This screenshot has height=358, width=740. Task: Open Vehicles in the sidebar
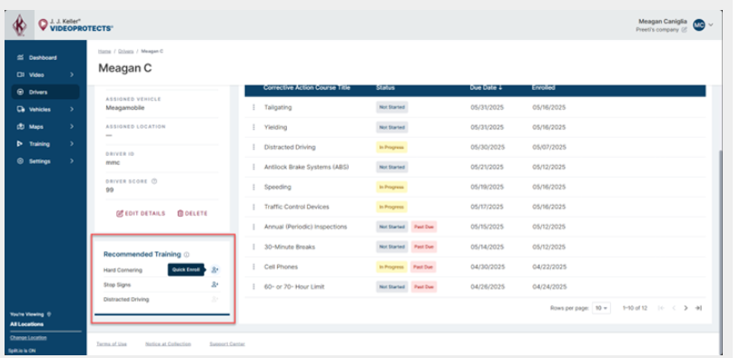point(45,110)
